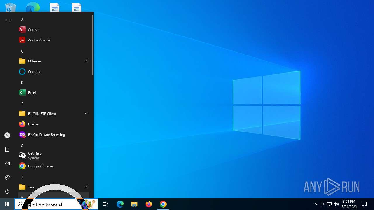
Task: Launch Adobe Acrobat
Action: coord(53,40)
